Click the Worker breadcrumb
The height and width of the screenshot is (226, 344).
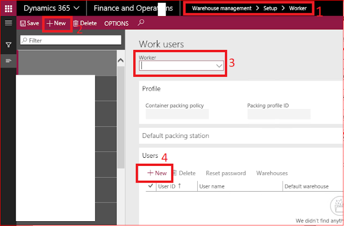298,9
